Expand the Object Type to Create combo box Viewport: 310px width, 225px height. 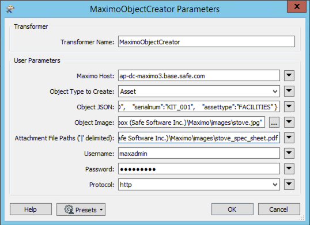coord(199,91)
